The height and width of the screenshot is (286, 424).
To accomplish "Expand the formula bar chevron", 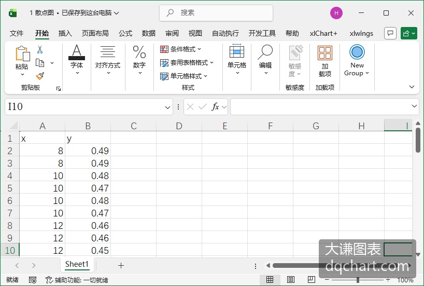I will 414,106.
